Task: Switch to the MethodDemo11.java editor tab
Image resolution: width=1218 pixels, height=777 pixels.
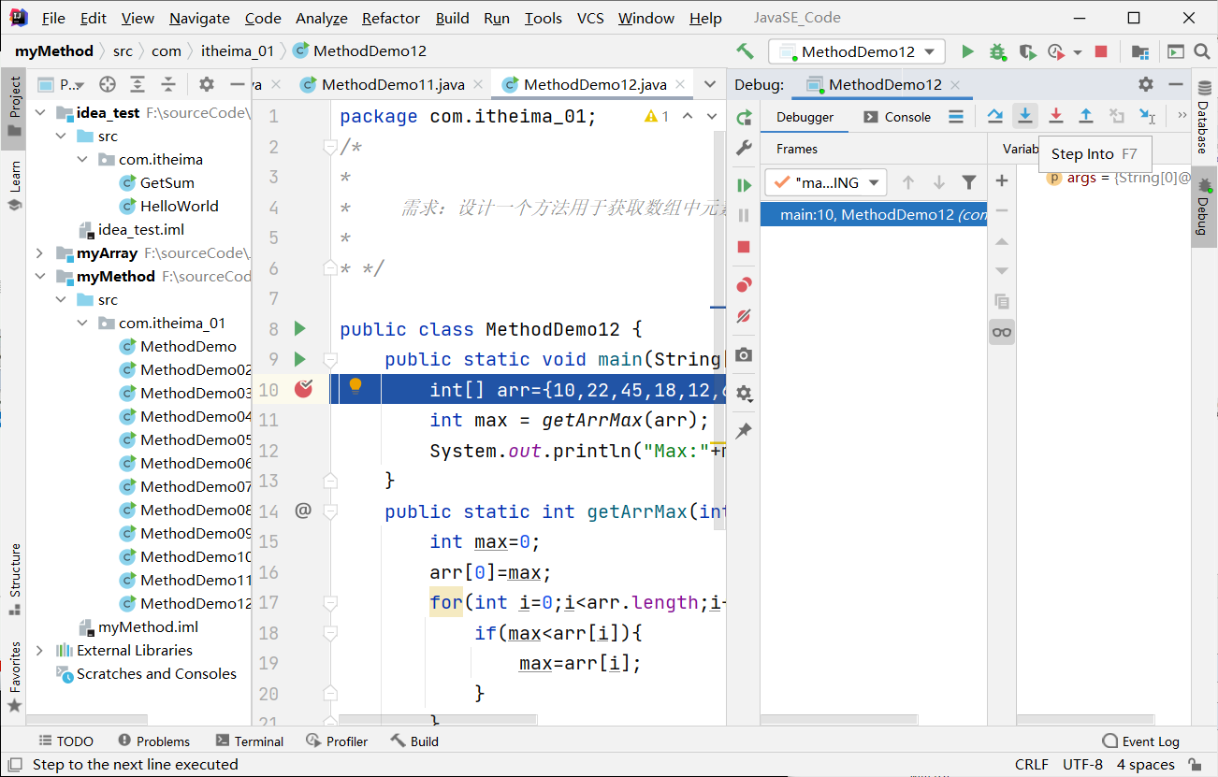Action: point(393,84)
